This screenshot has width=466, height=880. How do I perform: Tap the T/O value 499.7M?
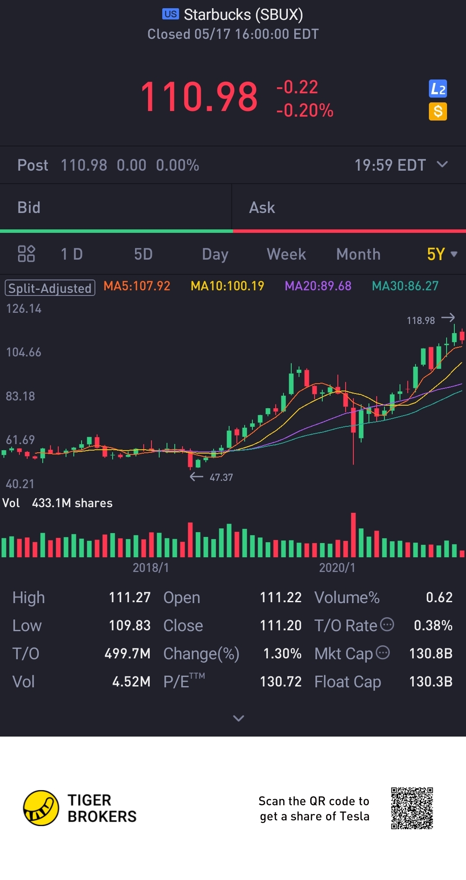127,654
